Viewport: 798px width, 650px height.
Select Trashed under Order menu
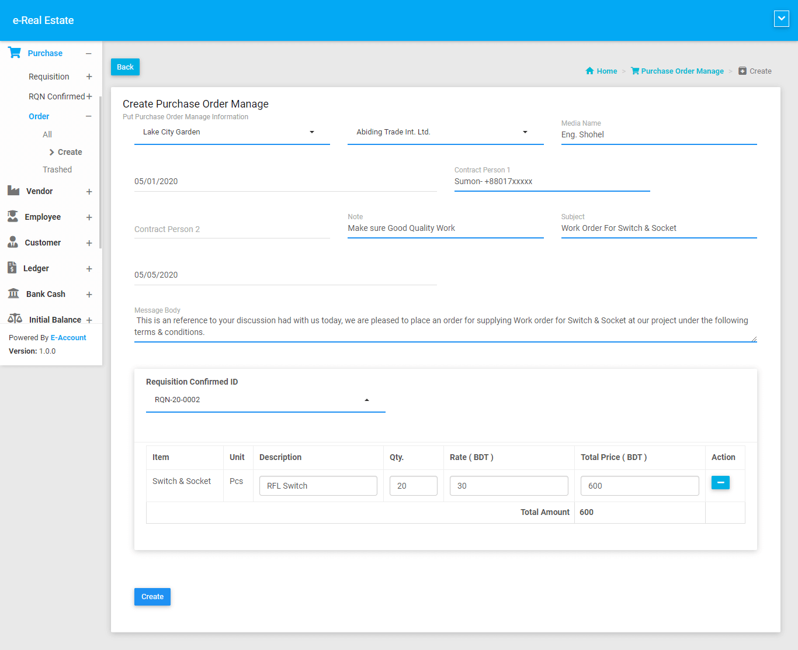tap(57, 170)
